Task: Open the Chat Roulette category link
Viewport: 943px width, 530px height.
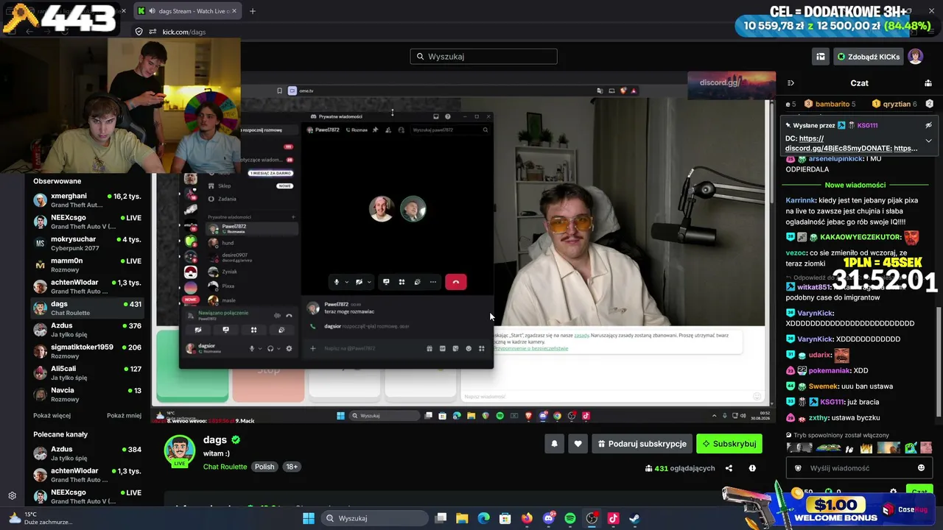Action: (225, 467)
